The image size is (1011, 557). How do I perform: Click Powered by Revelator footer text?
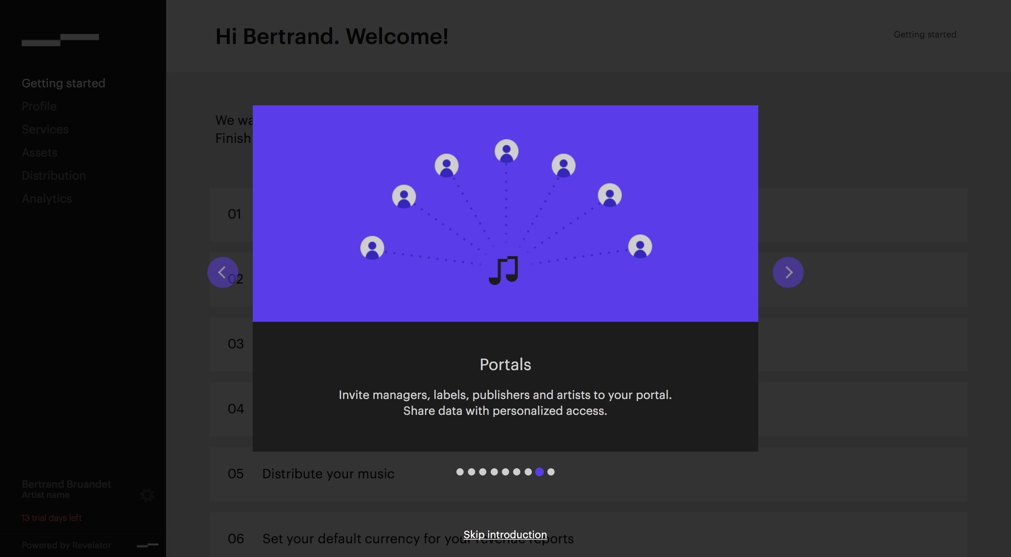coord(66,545)
